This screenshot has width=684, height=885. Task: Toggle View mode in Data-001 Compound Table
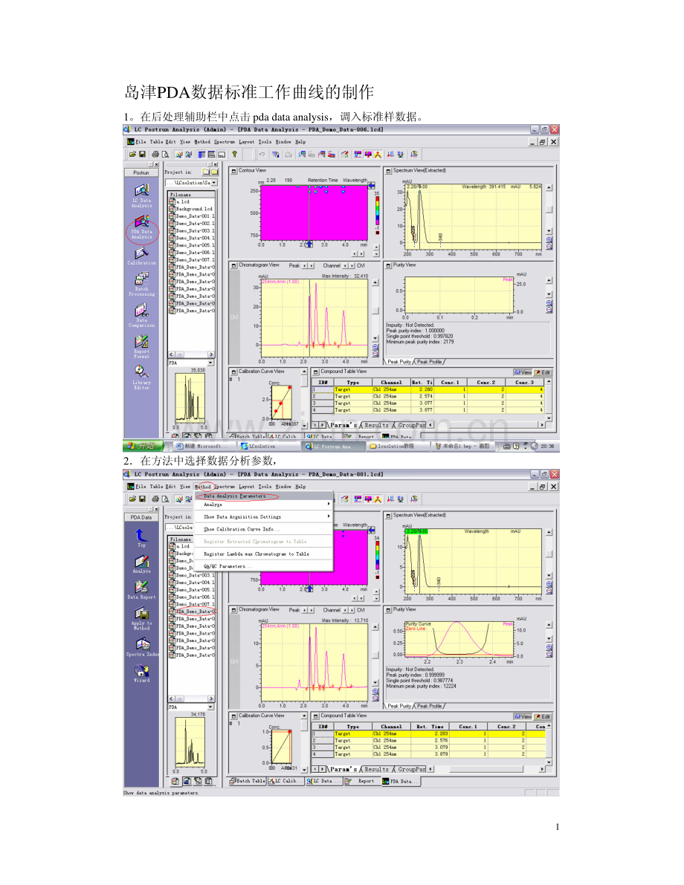pyautogui.click(x=523, y=716)
